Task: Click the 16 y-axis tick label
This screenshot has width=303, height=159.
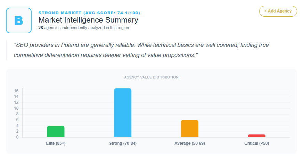Action: pyautogui.click(x=16, y=91)
